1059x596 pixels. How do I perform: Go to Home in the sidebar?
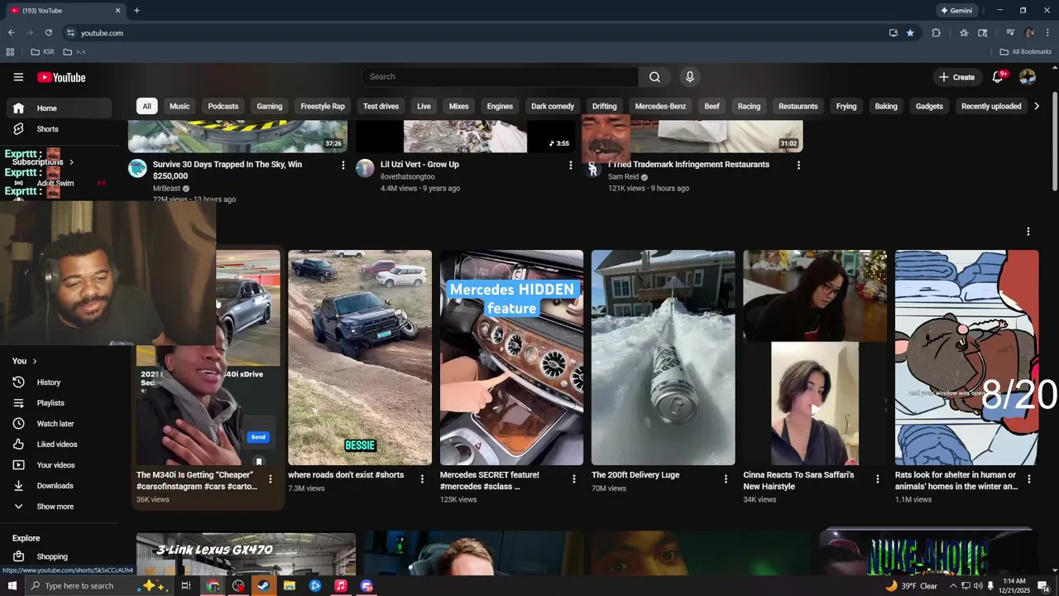(x=60, y=108)
